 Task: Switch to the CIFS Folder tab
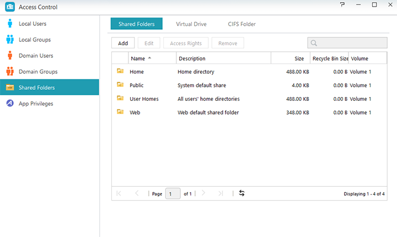242,24
